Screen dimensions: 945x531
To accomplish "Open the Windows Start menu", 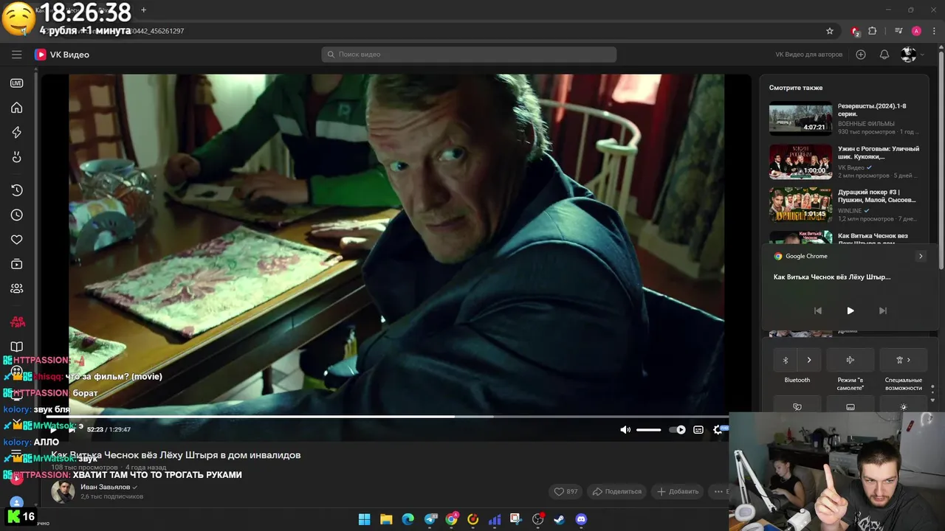I will pyautogui.click(x=364, y=519).
